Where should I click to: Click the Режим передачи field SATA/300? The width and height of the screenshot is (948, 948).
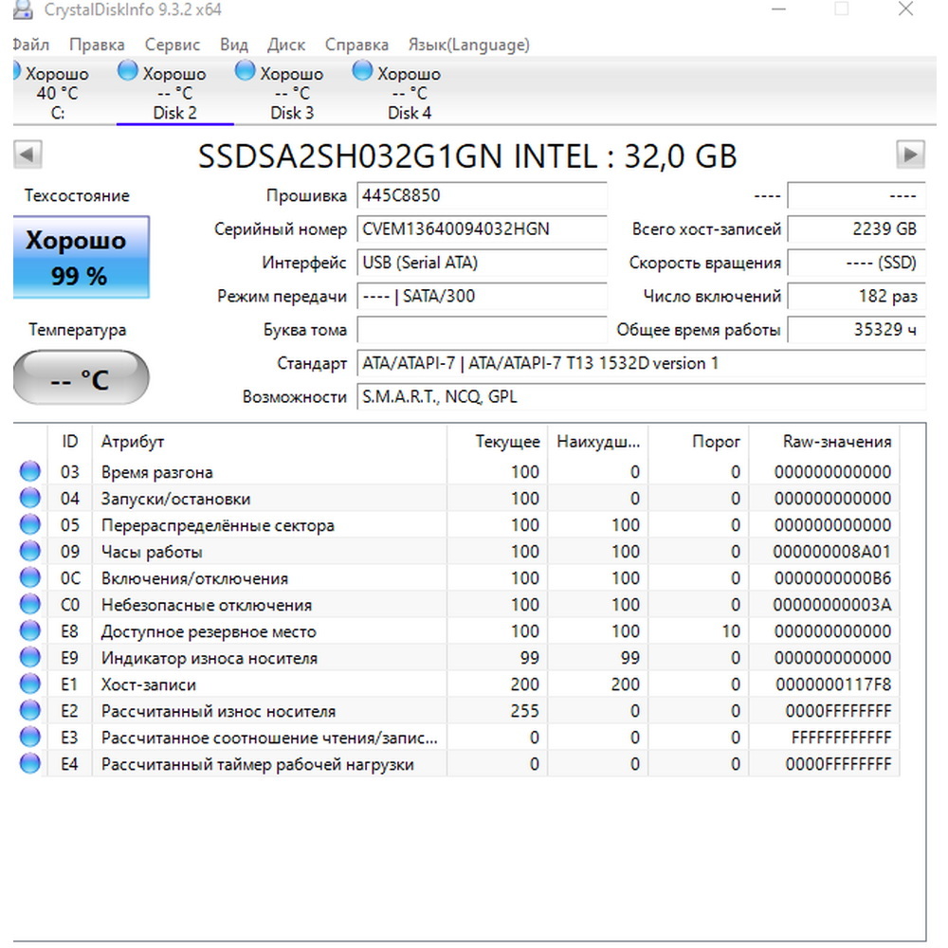[x=482, y=296]
